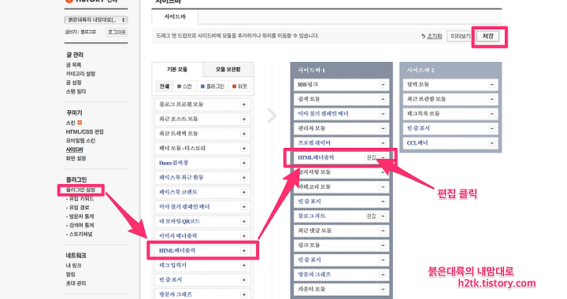The height and width of the screenshot is (299, 567).
Task: Remove 링크 모듈 from 사이드바 1
Action: point(383,245)
